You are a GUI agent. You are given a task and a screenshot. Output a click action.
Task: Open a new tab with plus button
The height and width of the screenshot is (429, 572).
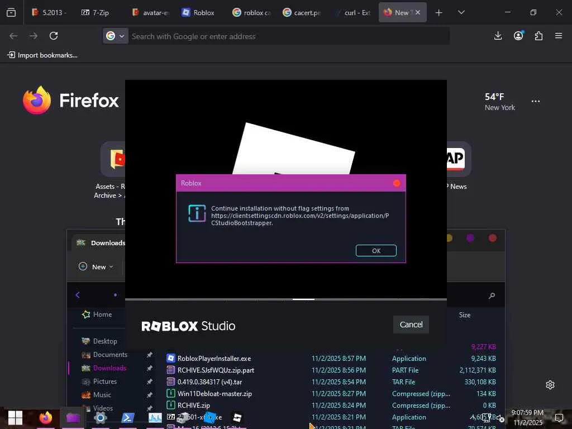(439, 13)
